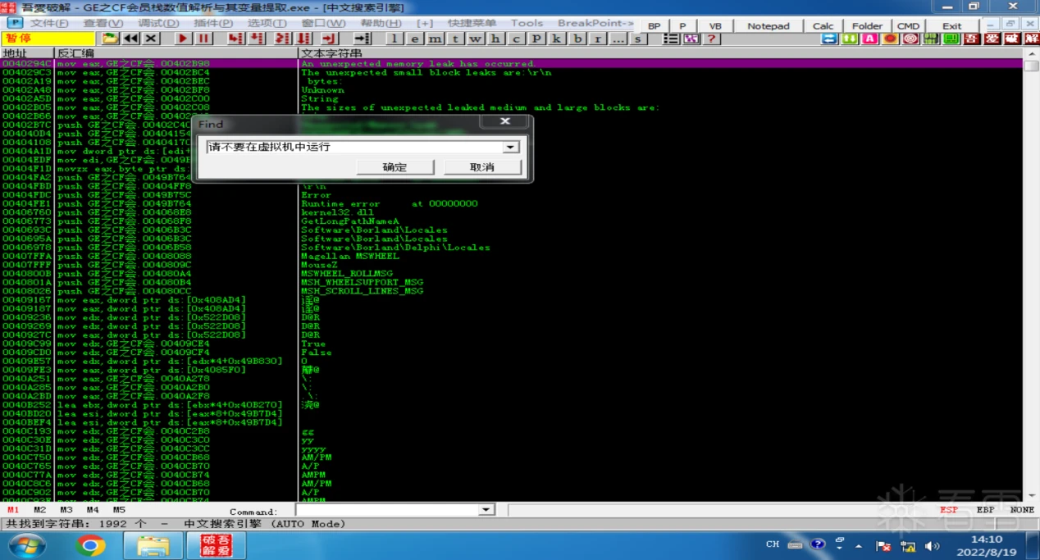Open Windows list with 'w' button
The width and height of the screenshot is (1040, 560).
[x=475, y=39]
